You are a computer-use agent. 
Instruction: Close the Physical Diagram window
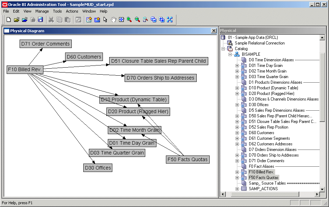pos(213,31)
